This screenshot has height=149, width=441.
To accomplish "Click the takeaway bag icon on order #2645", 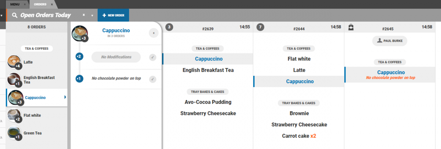I will tap(351, 27).
